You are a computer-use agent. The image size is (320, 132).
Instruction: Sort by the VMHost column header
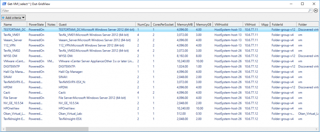click(x=251, y=24)
